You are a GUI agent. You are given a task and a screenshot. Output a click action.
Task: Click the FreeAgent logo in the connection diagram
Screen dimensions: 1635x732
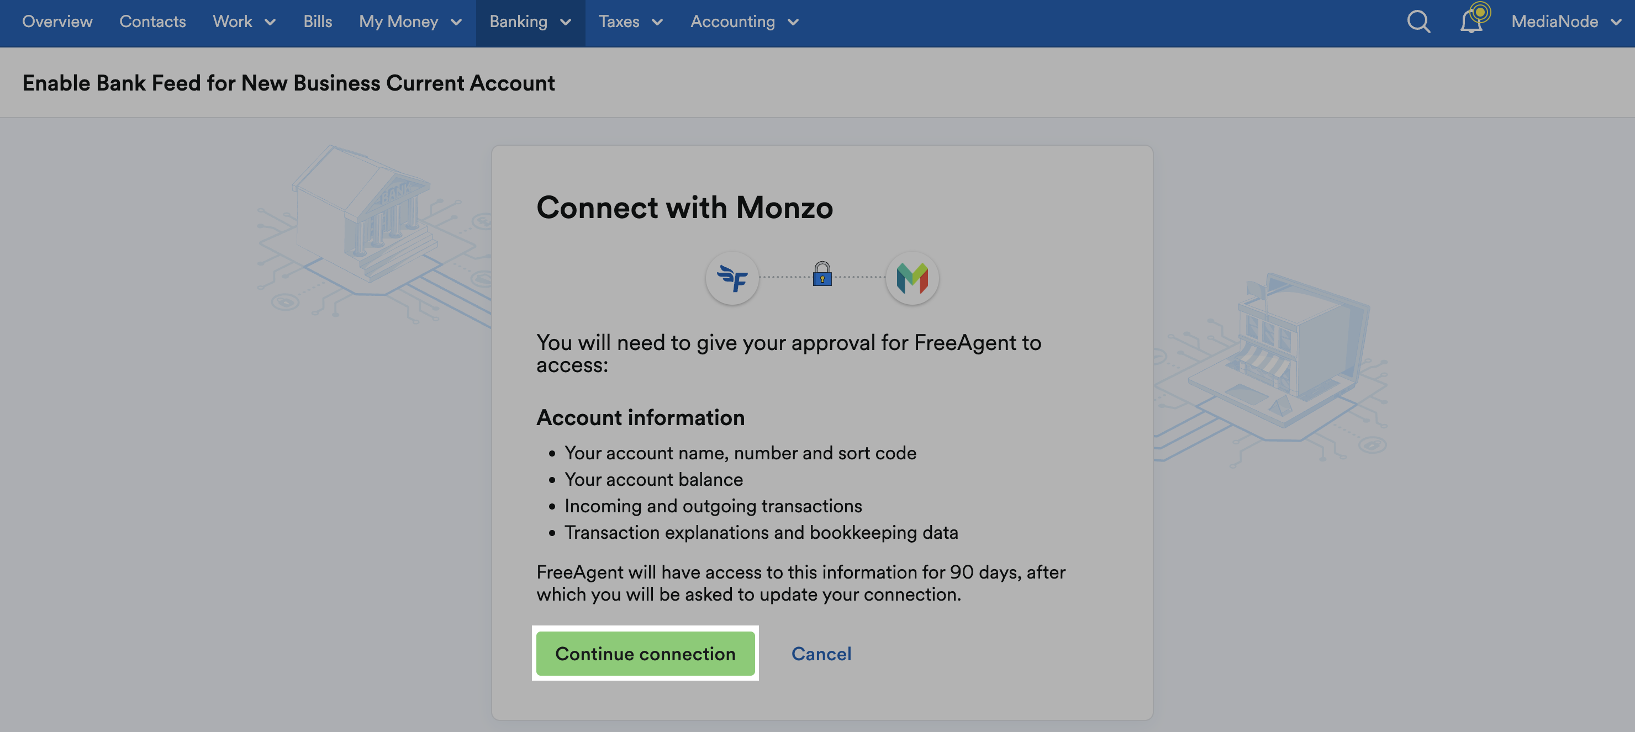click(732, 278)
